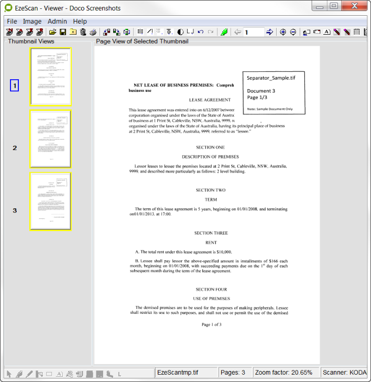
Task: Click the save floppy disk icon
Action: (x=63, y=32)
